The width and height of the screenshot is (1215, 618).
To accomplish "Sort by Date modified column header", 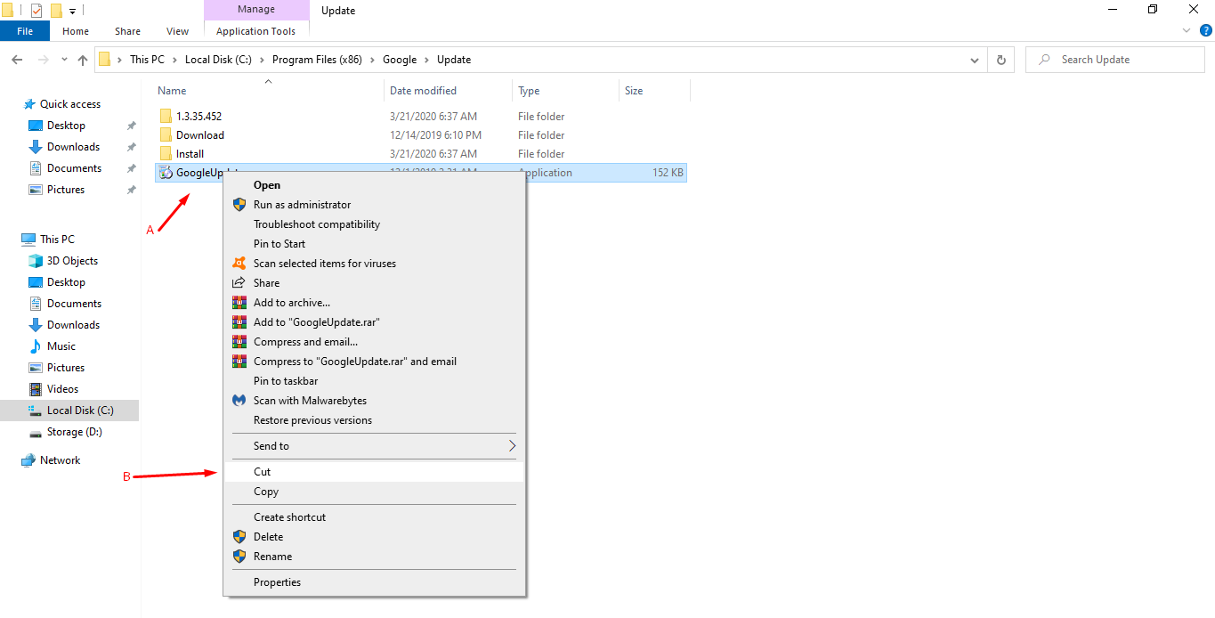I will coord(423,91).
